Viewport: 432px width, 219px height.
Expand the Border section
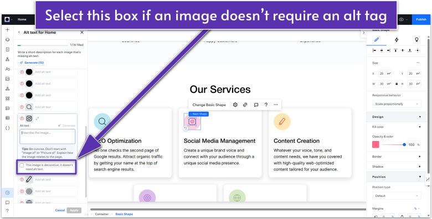420,157
